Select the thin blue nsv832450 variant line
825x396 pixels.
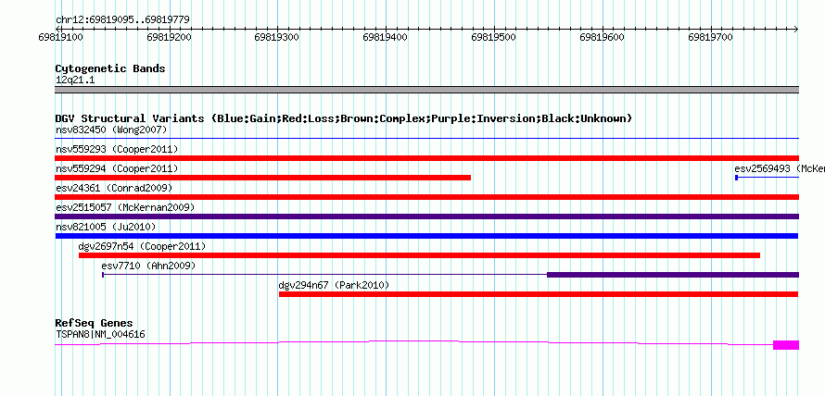(x=426, y=138)
